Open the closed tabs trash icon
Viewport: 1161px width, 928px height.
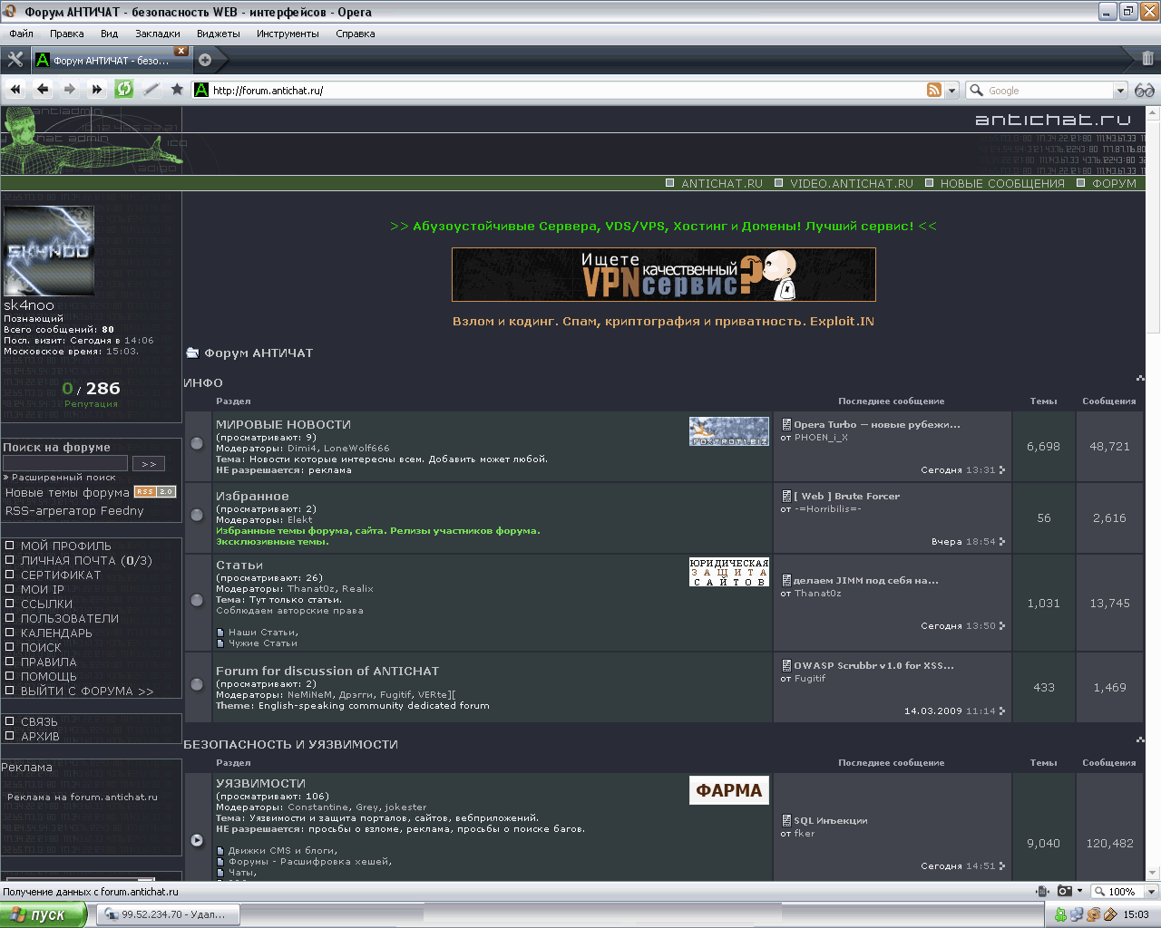click(1147, 59)
